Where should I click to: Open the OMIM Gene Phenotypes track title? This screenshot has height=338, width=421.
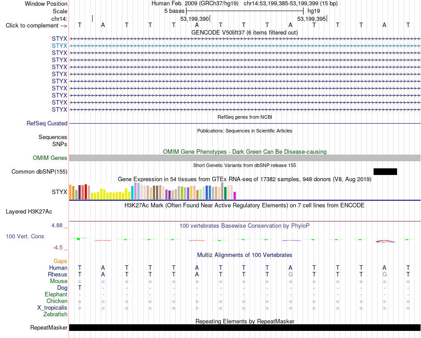click(x=245, y=152)
